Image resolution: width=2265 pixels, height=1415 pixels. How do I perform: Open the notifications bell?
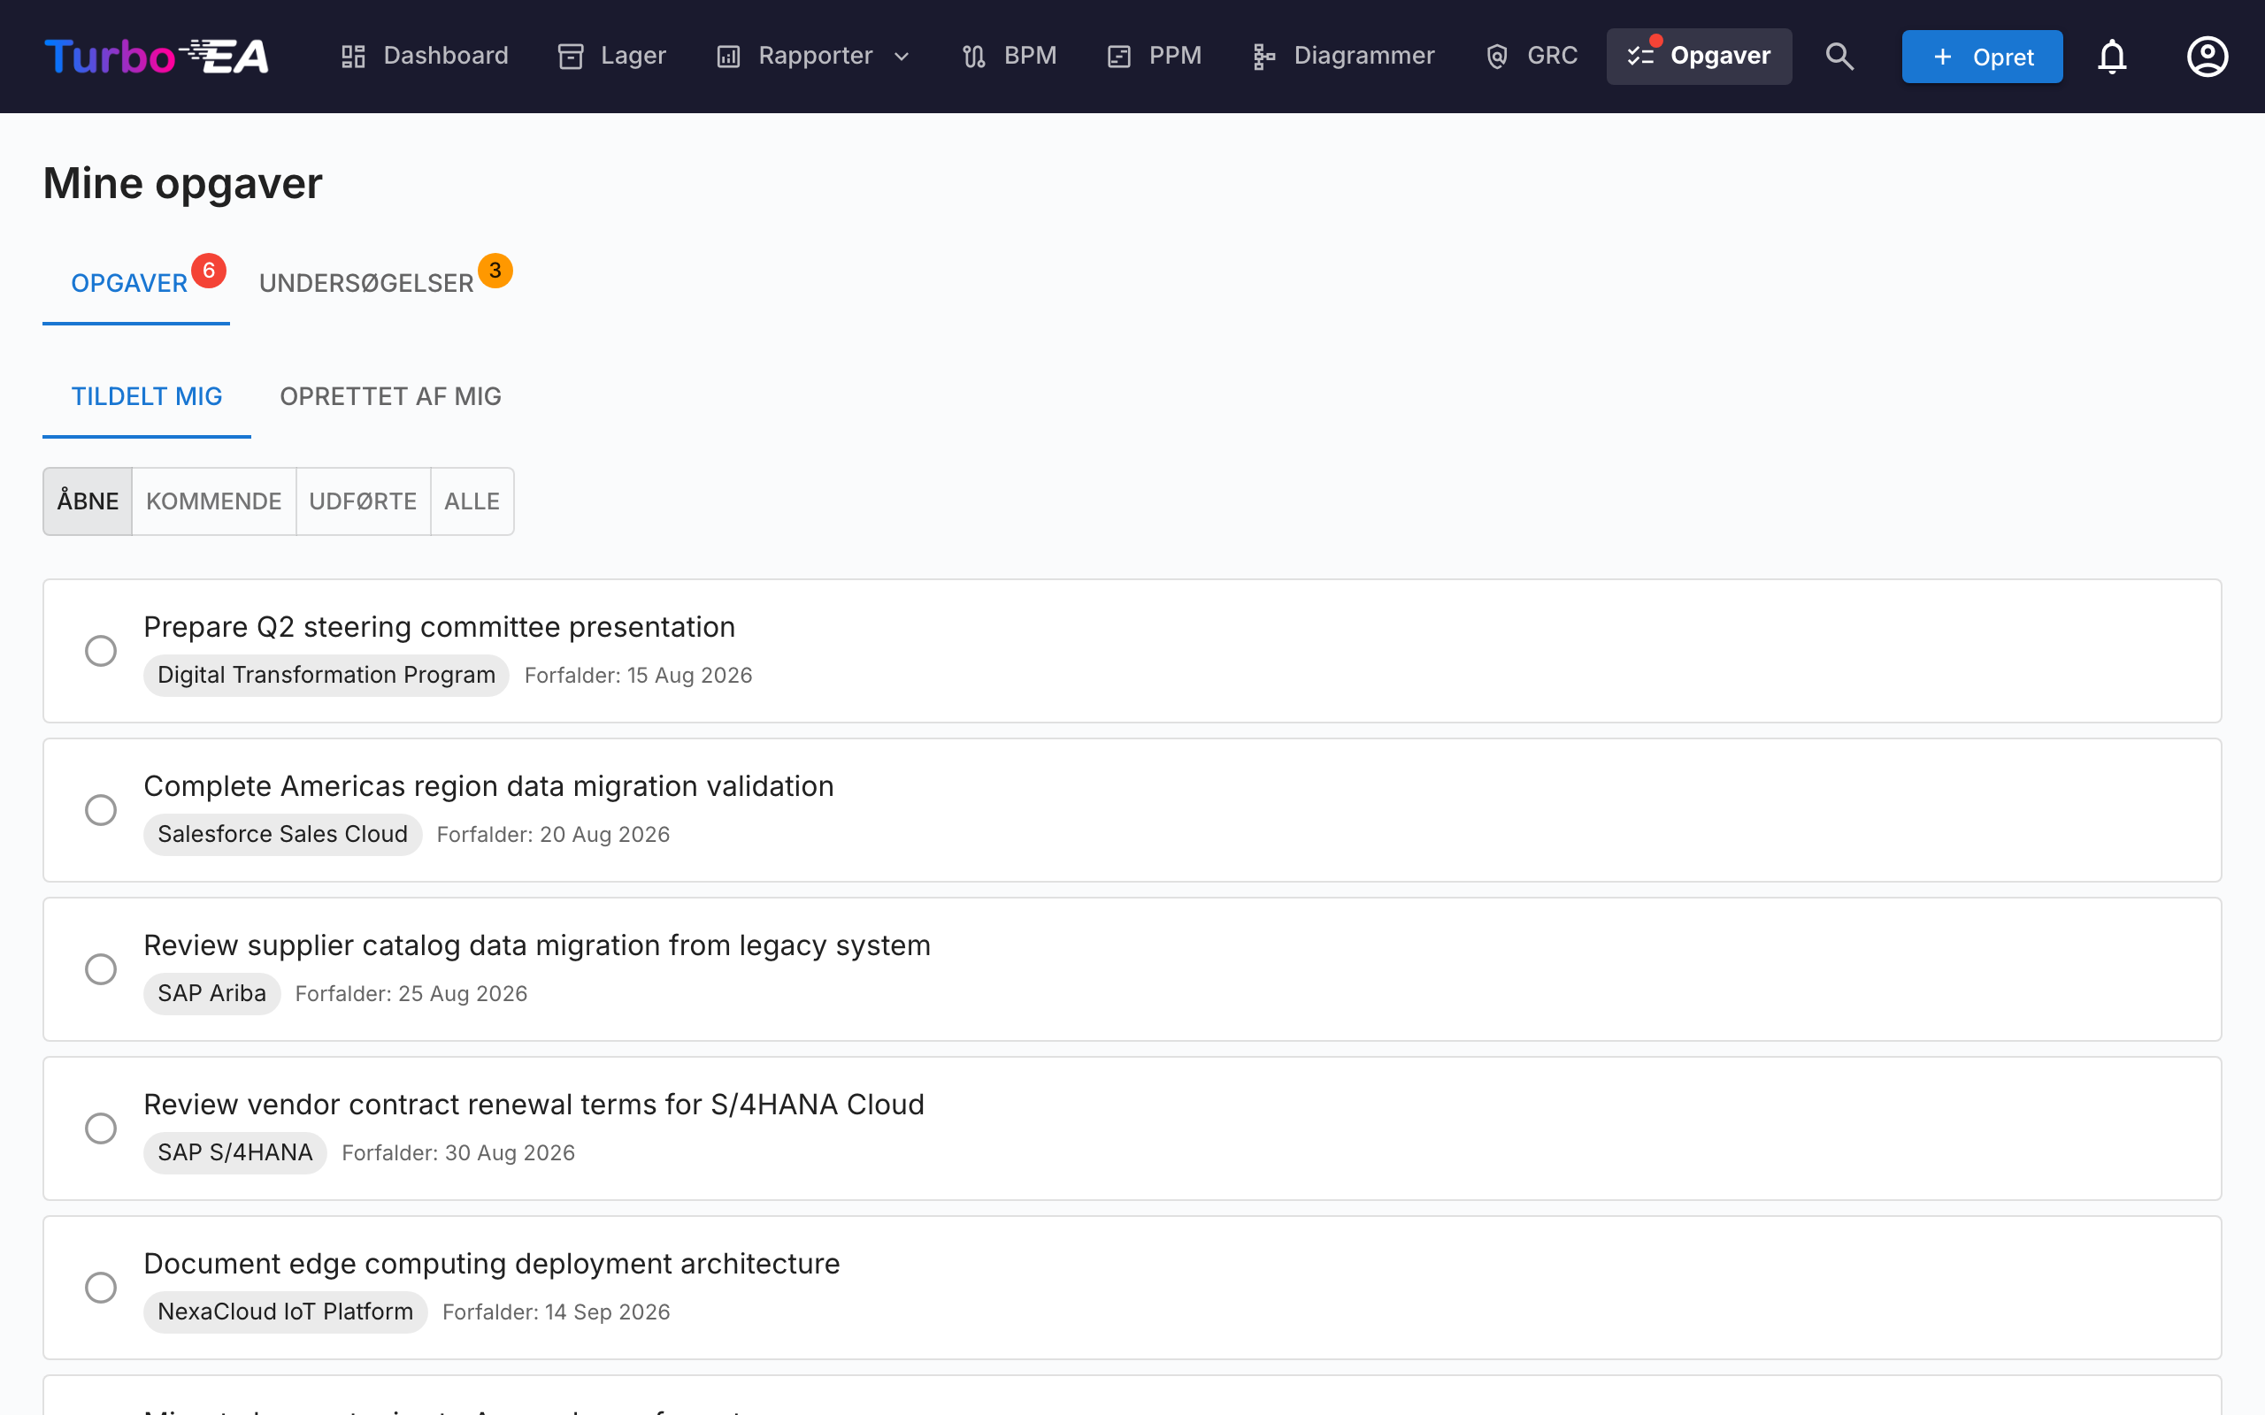[2112, 56]
